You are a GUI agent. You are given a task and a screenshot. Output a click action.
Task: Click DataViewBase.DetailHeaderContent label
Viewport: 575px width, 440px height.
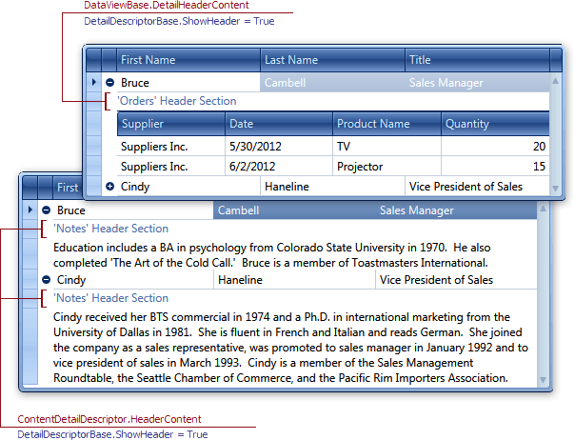pyautogui.click(x=167, y=5)
